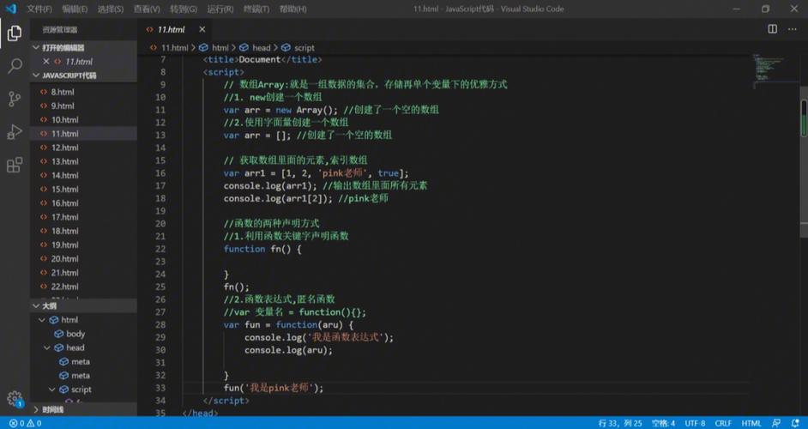Open 8.html in the file list
Image resolution: width=808 pixels, height=429 pixels.
pyautogui.click(x=83, y=92)
